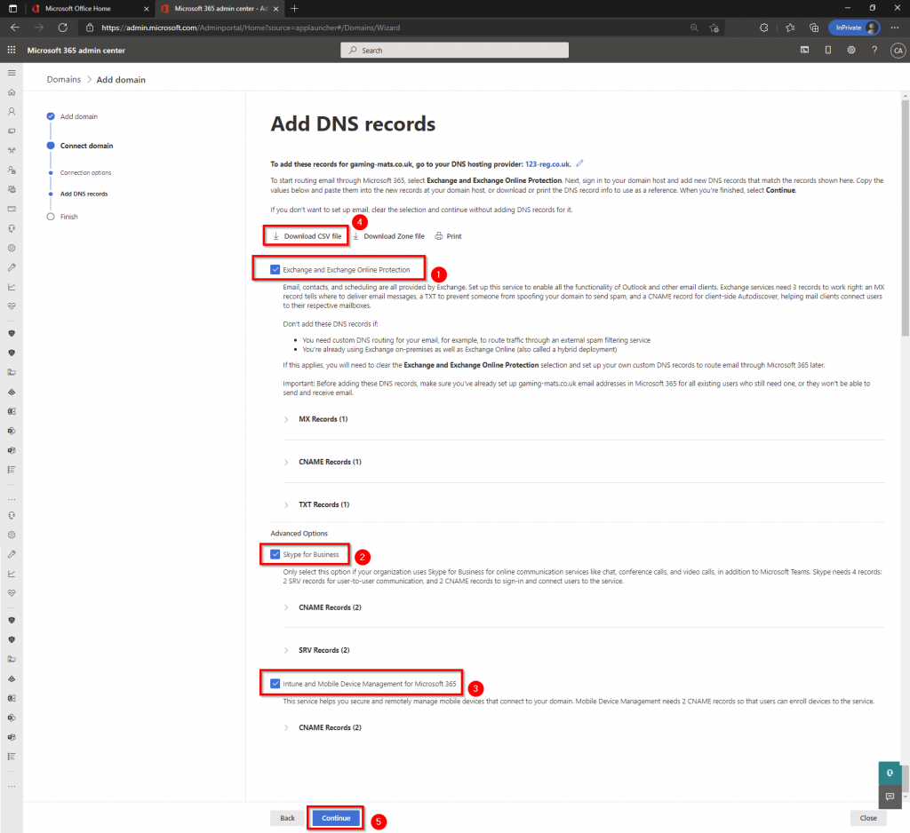Open the Microsoft 365 app launcher waffle
The width and height of the screenshot is (910, 833).
pyautogui.click(x=12, y=51)
